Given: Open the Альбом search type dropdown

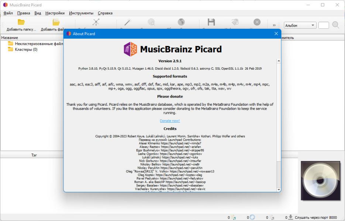Looking at the screenshot, I should [x=300, y=25].
